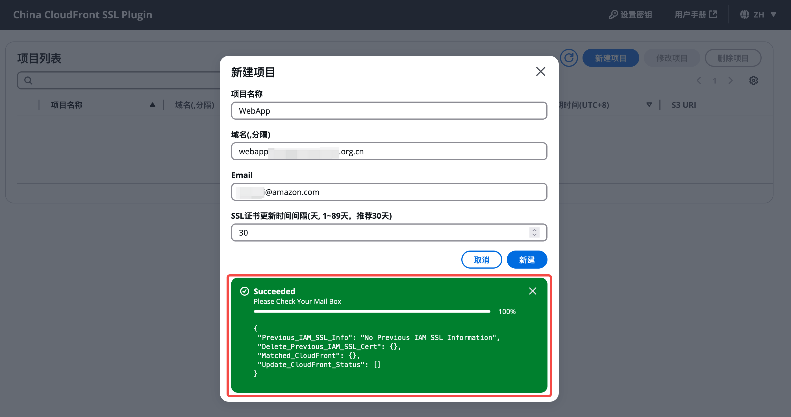
Task: Click the S3 URI column header
Action: point(684,105)
